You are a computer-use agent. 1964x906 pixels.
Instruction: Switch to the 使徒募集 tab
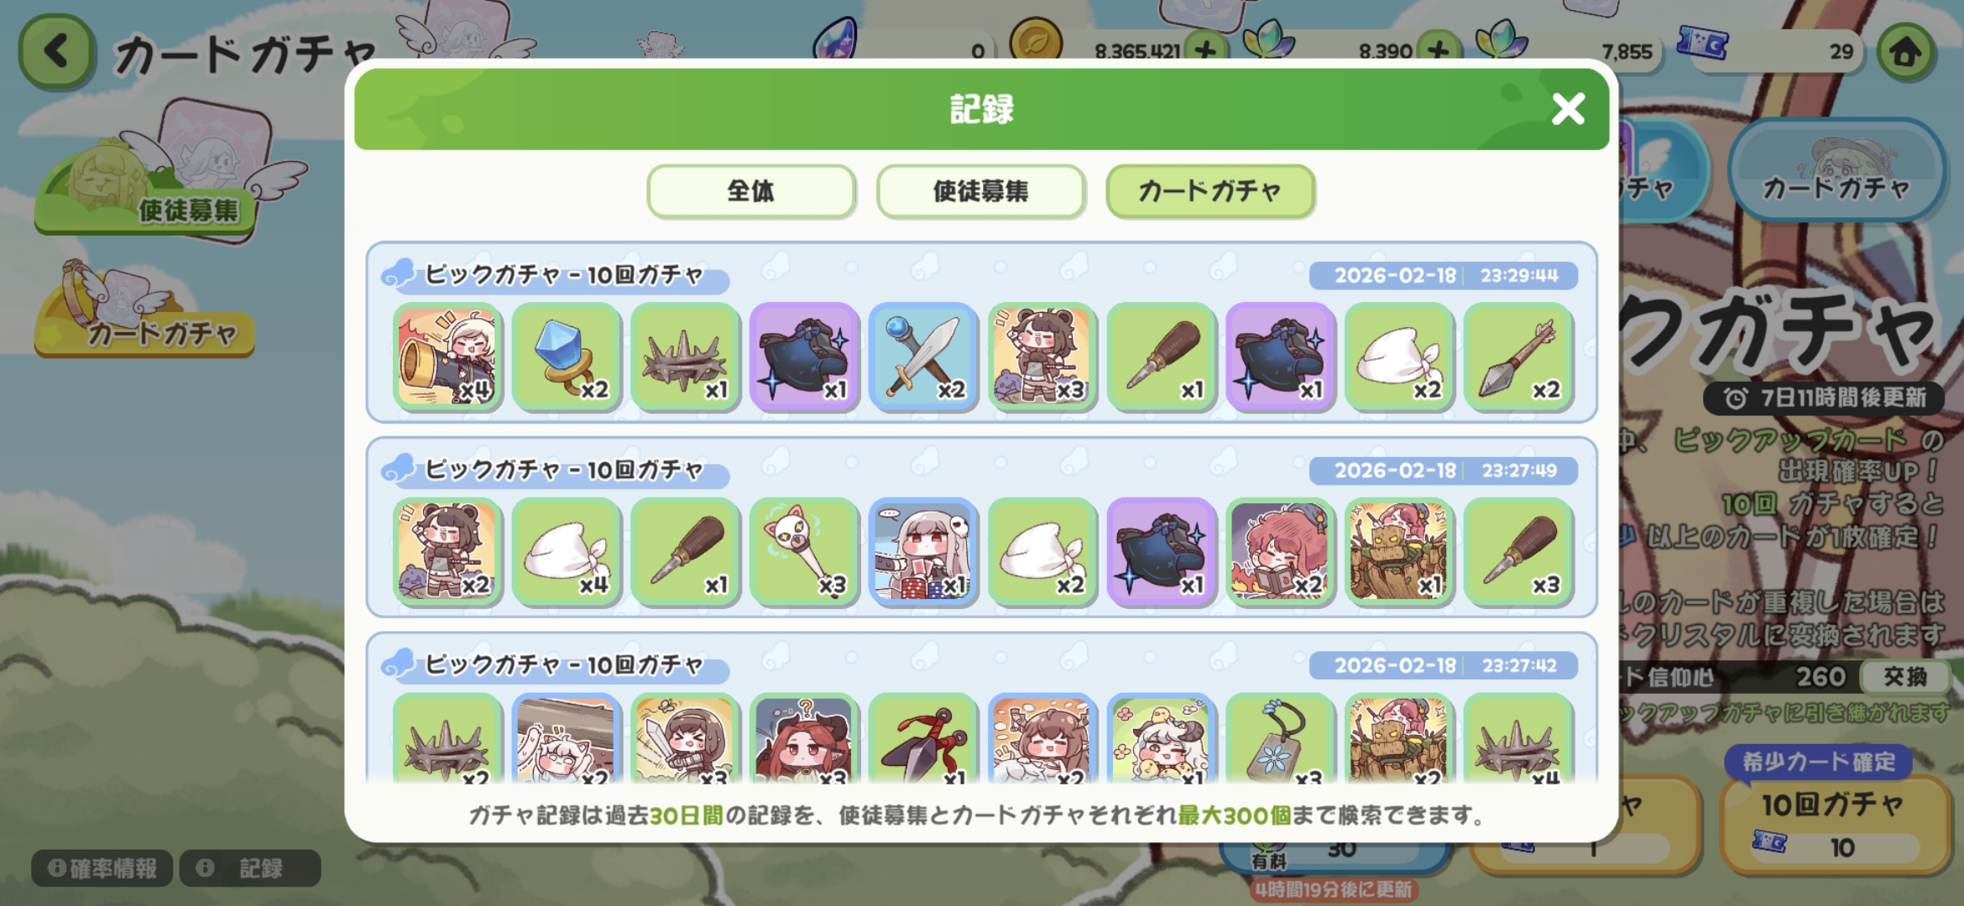pos(980,191)
